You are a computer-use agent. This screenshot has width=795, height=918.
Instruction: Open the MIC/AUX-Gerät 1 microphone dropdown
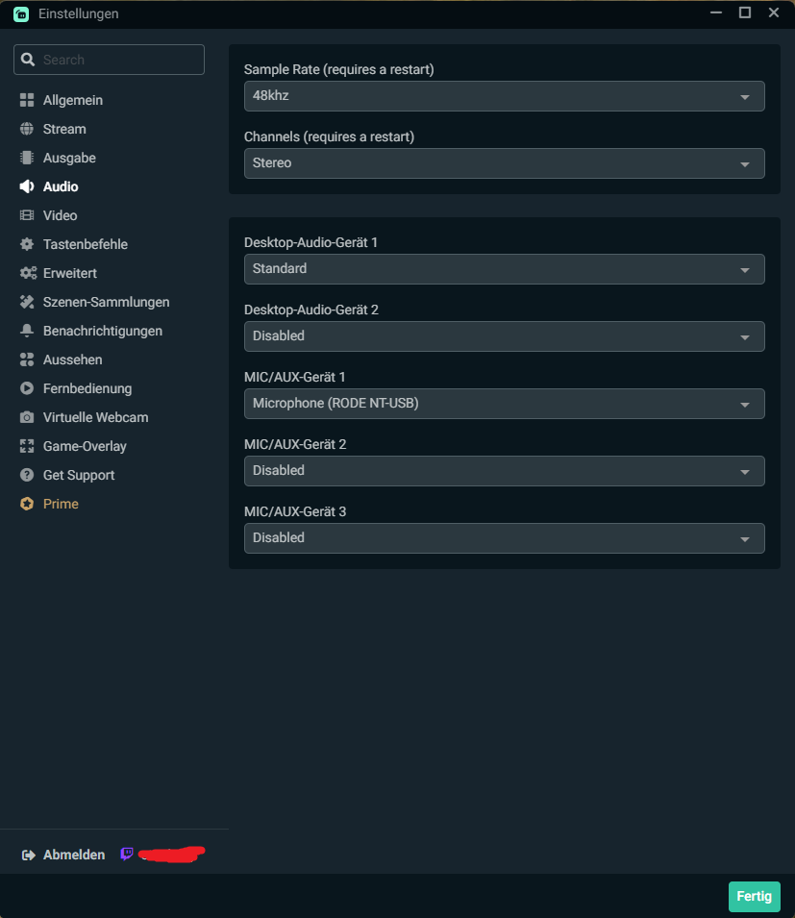point(504,404)
